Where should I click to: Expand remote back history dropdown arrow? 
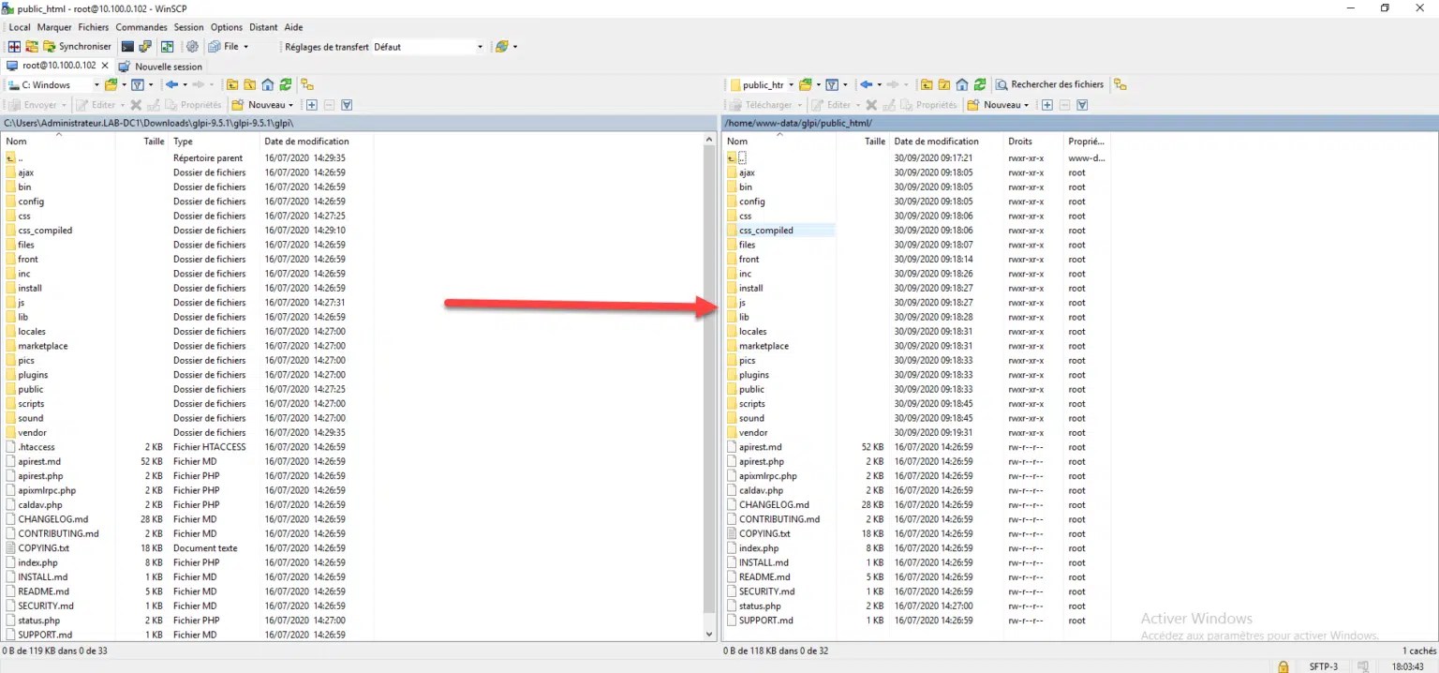click(x=880, y=84)
